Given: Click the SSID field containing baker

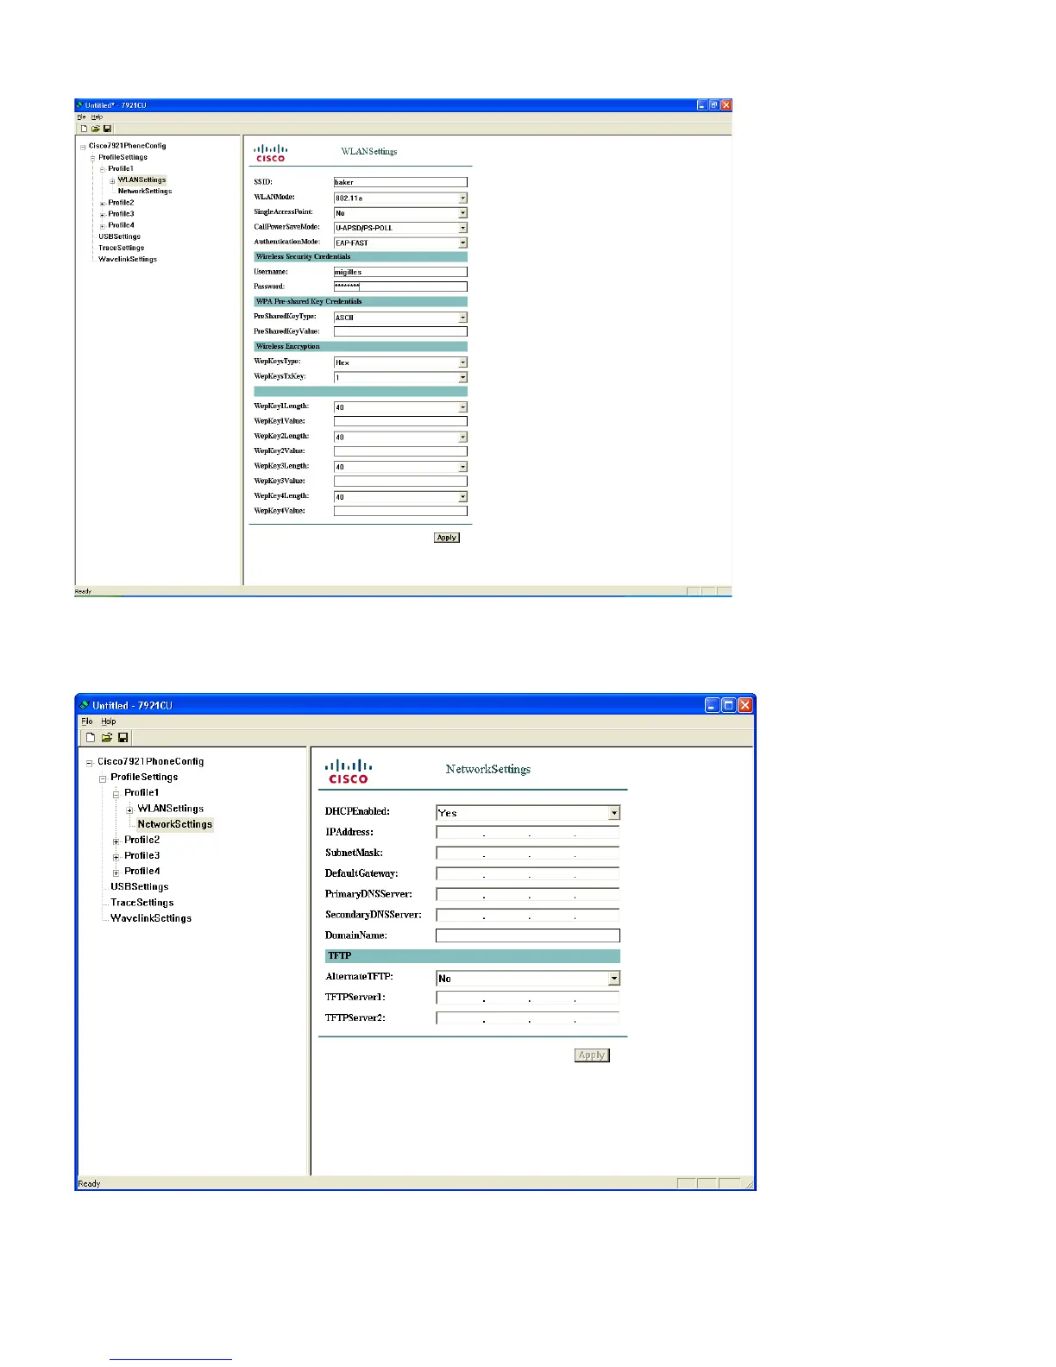Looking at the screenshot, I should [400, 182].
